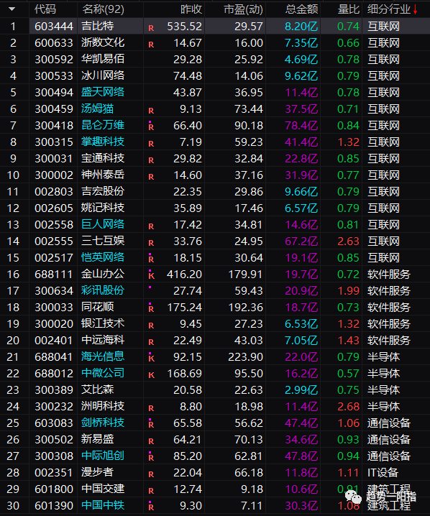Click the 67.2亿 total amount cell
430x516 pixels.
(301, 241)
